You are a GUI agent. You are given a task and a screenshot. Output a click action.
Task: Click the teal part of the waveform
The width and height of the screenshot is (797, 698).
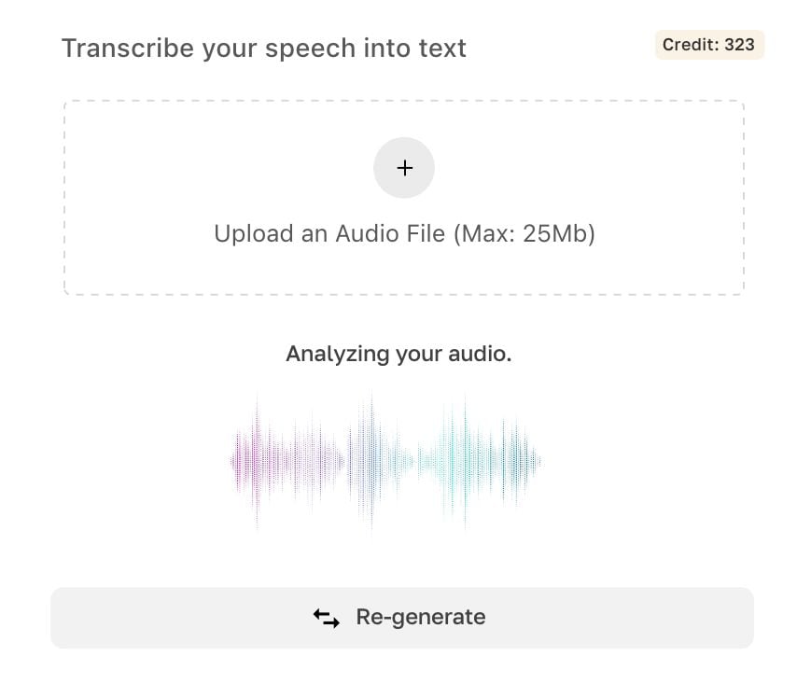[476, 460]
